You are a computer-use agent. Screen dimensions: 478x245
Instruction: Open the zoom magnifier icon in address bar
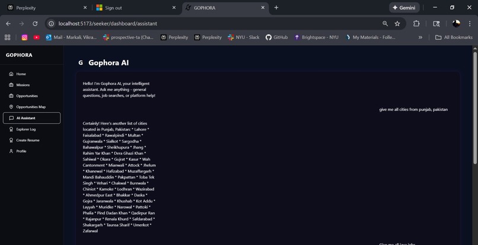[385, 24]
